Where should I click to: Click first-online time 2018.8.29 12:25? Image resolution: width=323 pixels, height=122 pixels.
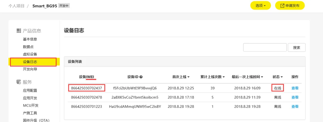[x=181, y=88]
